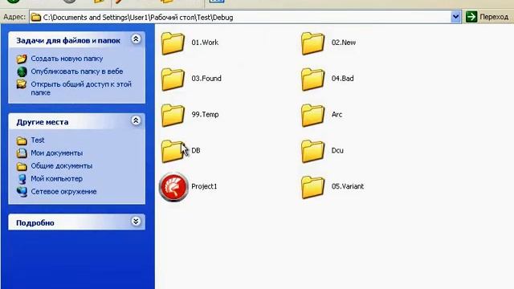Image resolution: width=514 pixels, height=289 pixels.
Task: Click the publish folder to web globe icon
Action: [x=22, y=71]
